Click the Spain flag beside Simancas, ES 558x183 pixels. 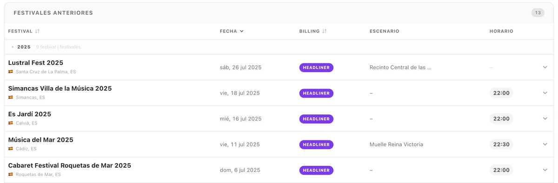coord(11,98)
